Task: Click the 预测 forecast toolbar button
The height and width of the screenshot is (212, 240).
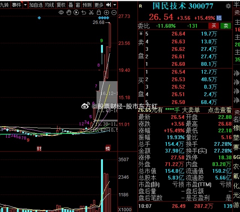Action: click(x=87, y=5)
